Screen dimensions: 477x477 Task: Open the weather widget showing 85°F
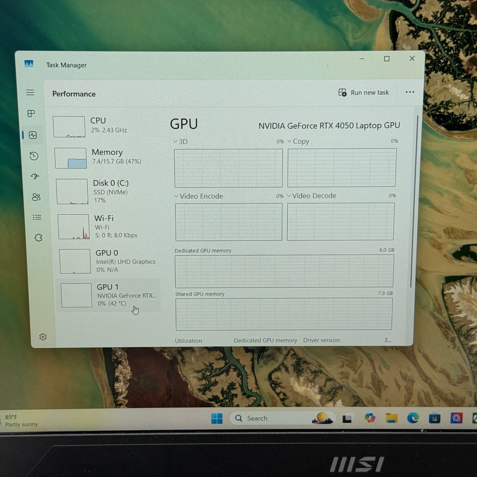point(20,421)
